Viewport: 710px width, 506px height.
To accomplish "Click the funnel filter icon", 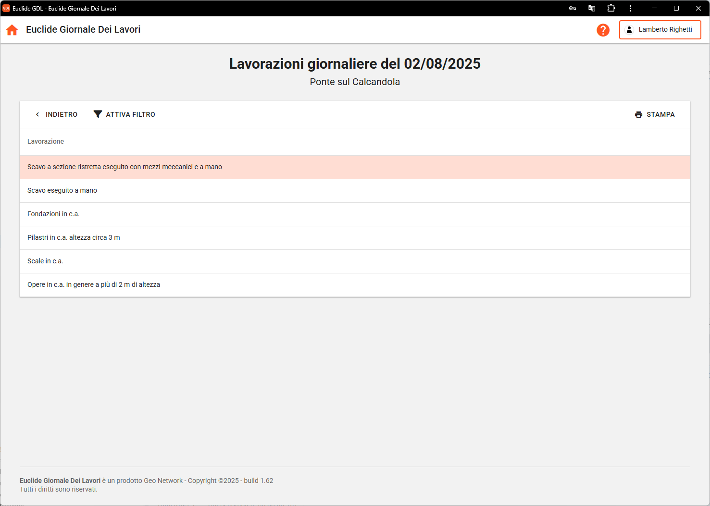I will tap(98, 114).
